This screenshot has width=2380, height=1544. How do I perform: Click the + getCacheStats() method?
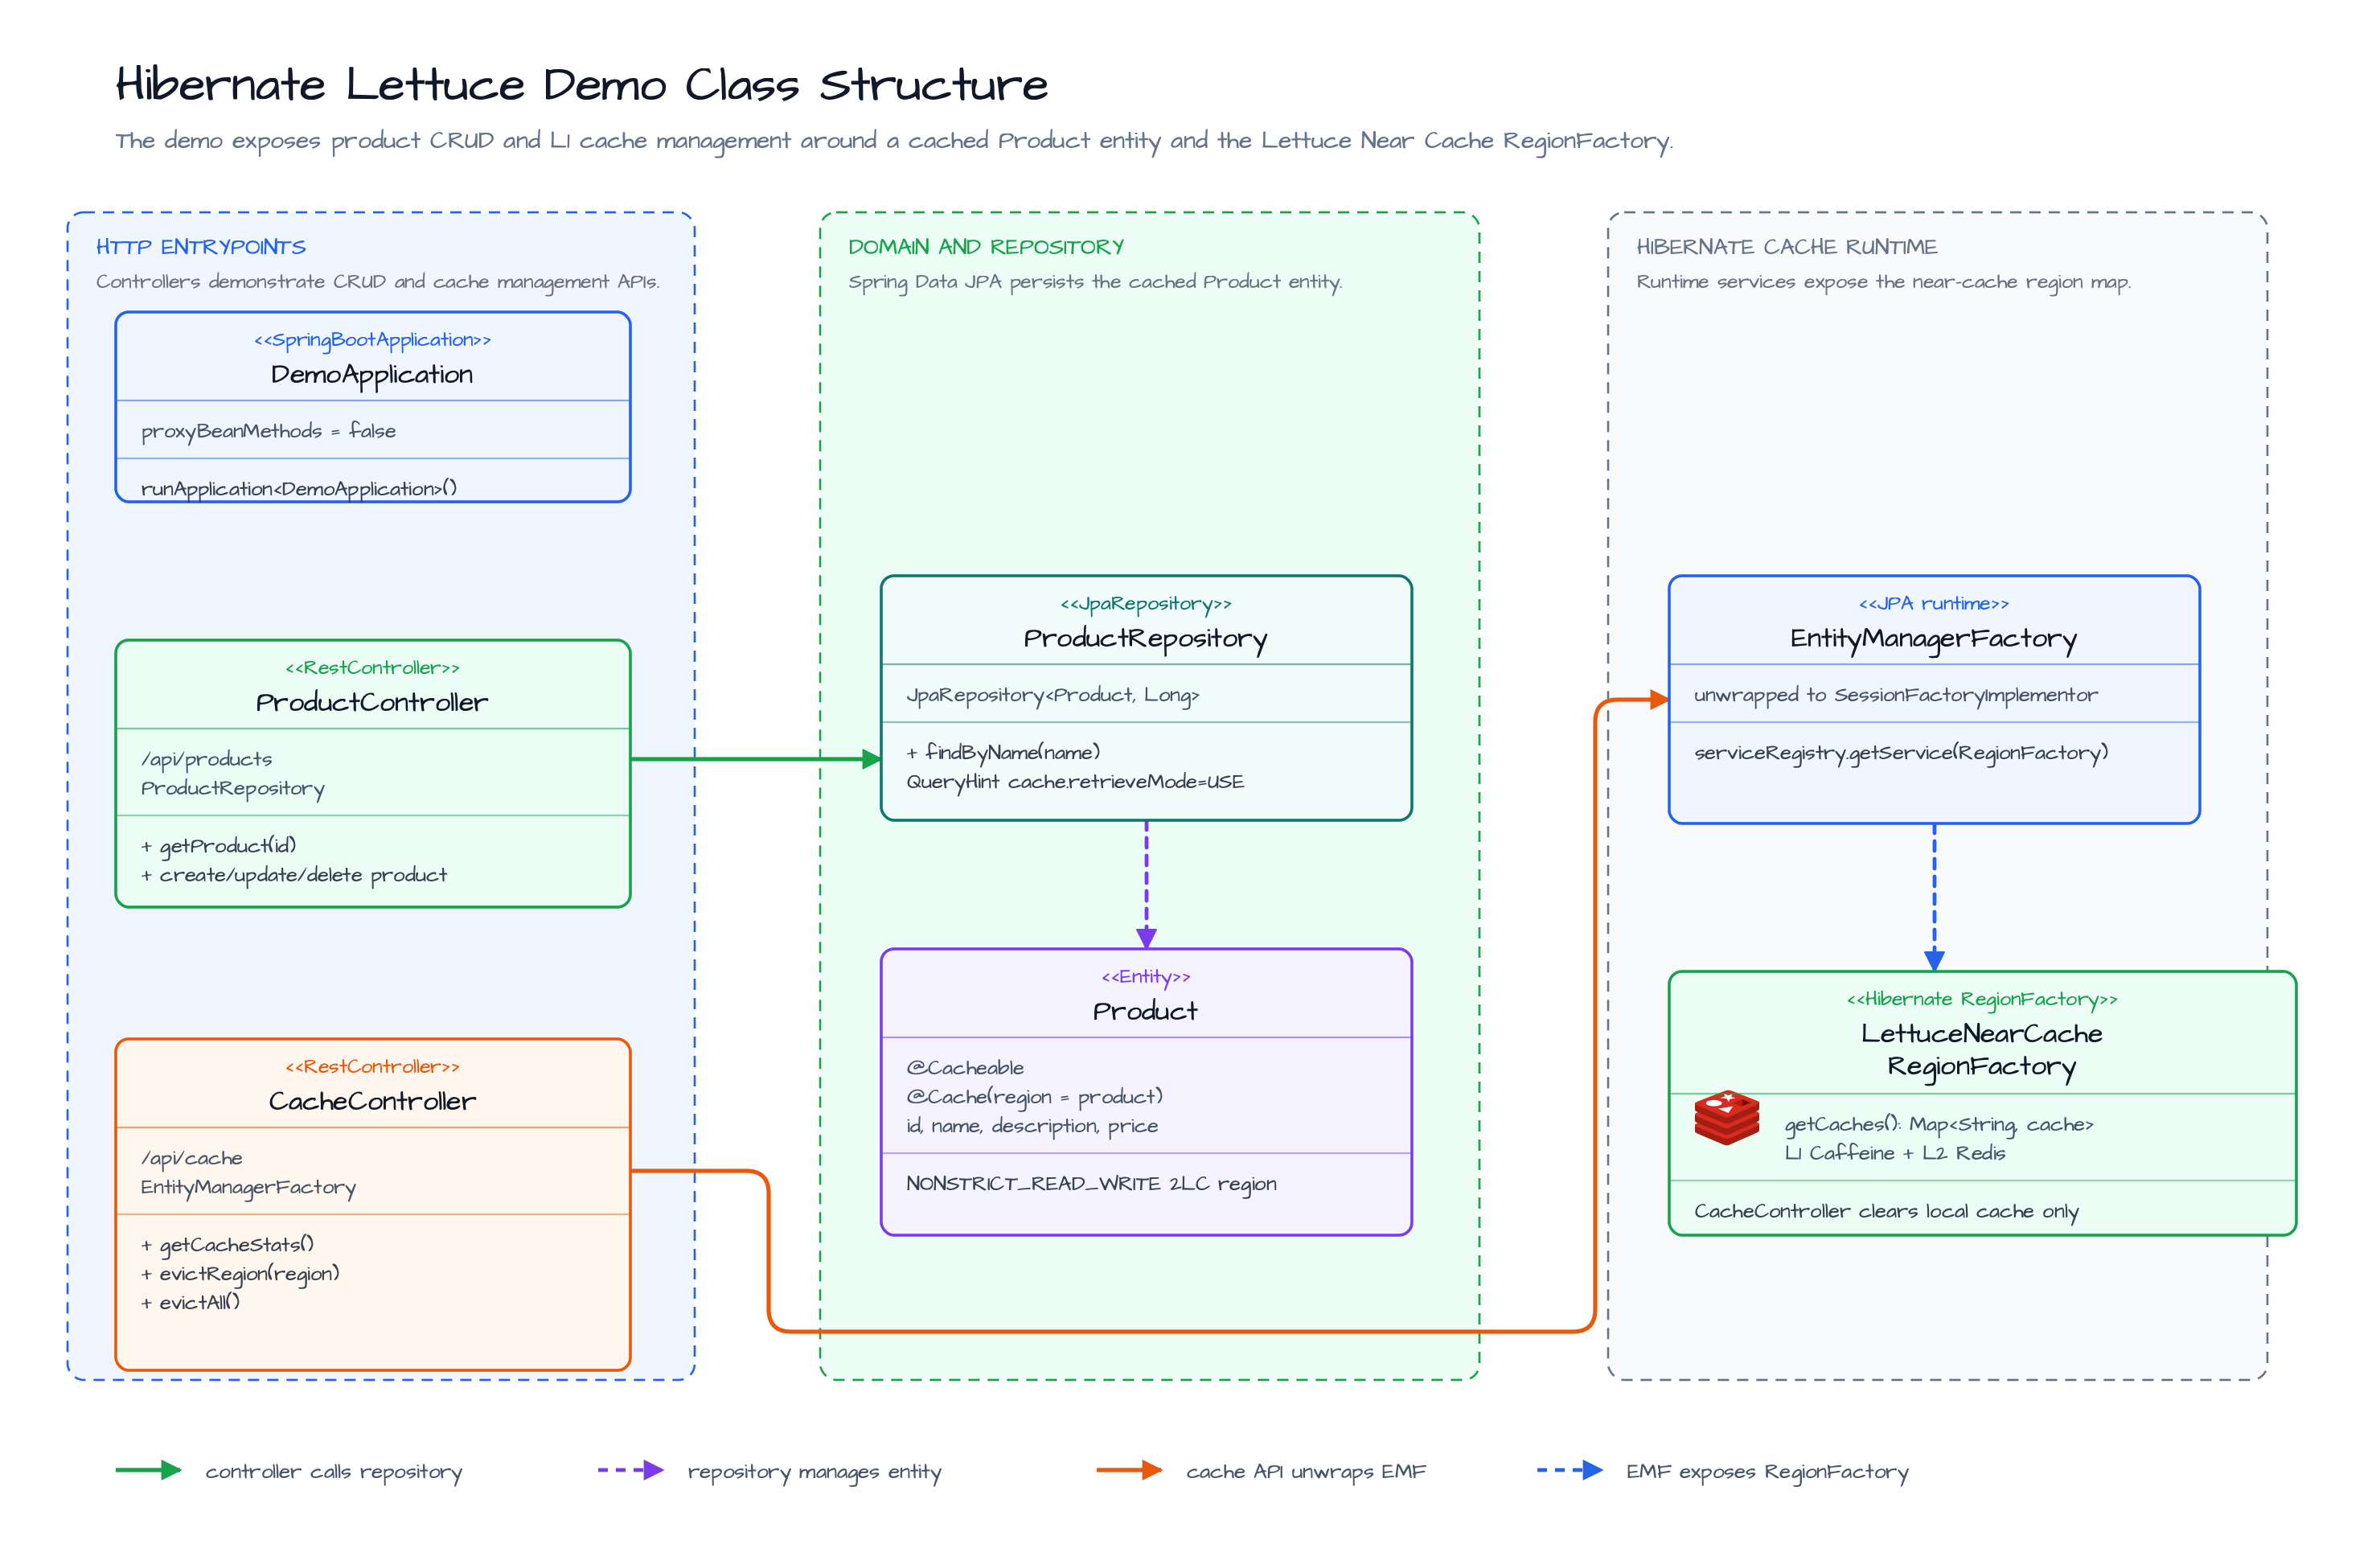coord(227,1244)
